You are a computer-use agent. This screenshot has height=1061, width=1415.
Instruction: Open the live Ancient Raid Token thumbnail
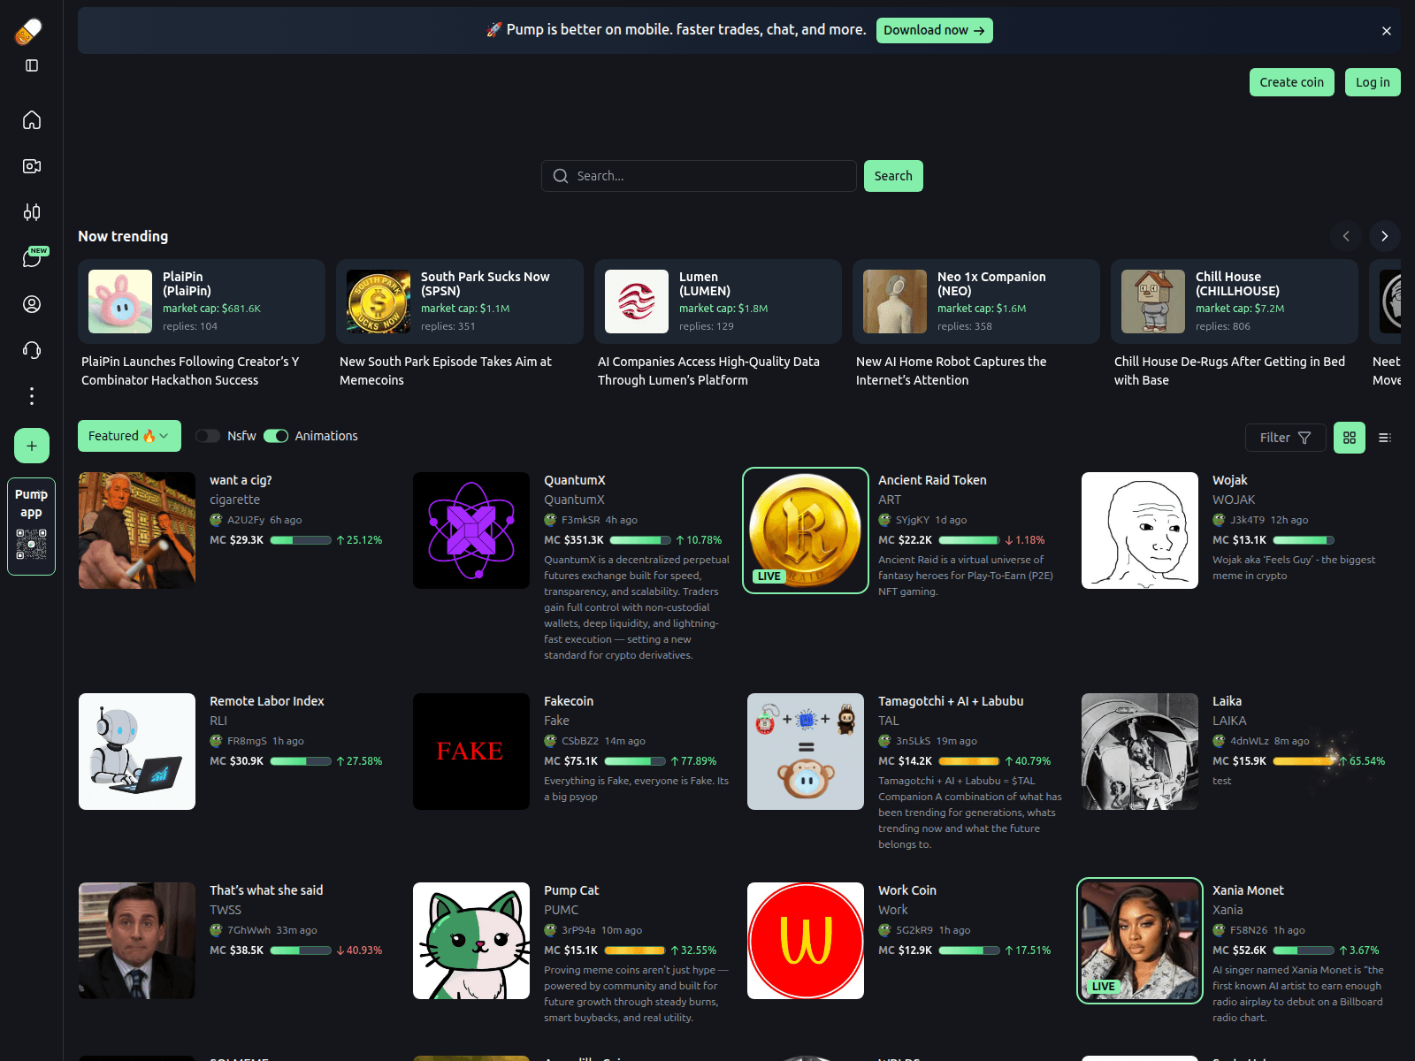pyautogui.click(x=806, y=530)
